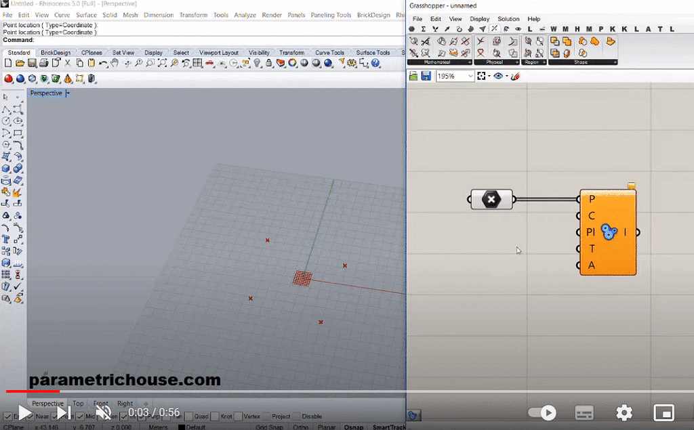Screen dimensions: 694x430
Task: Save the Grasshopper definition with floppy disk icon
Action: (426, 76)
